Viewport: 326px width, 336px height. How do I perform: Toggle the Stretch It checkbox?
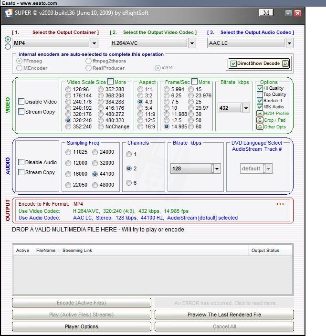(x=260, y=101)
